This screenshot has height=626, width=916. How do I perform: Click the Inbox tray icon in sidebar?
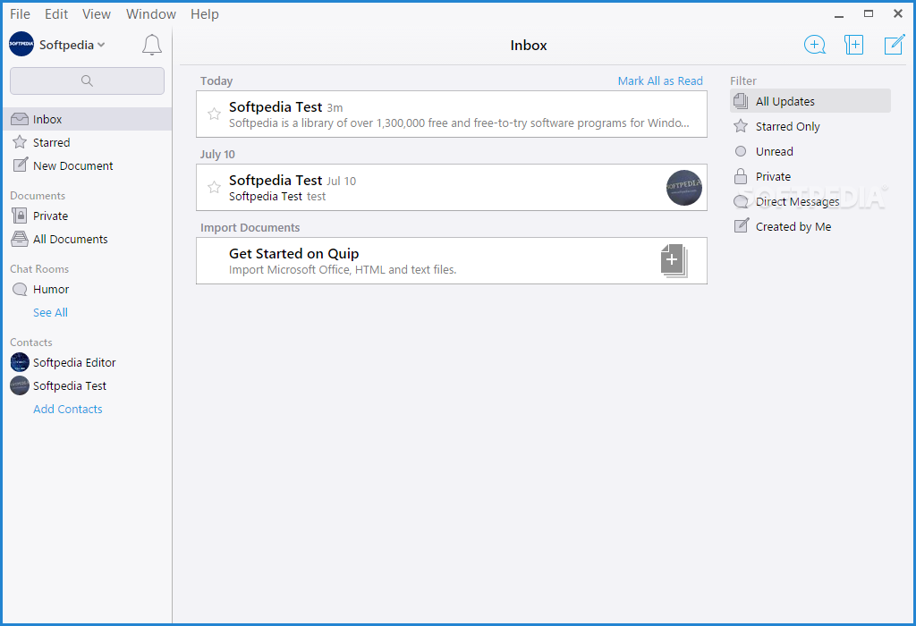click(x=20, y=119)
